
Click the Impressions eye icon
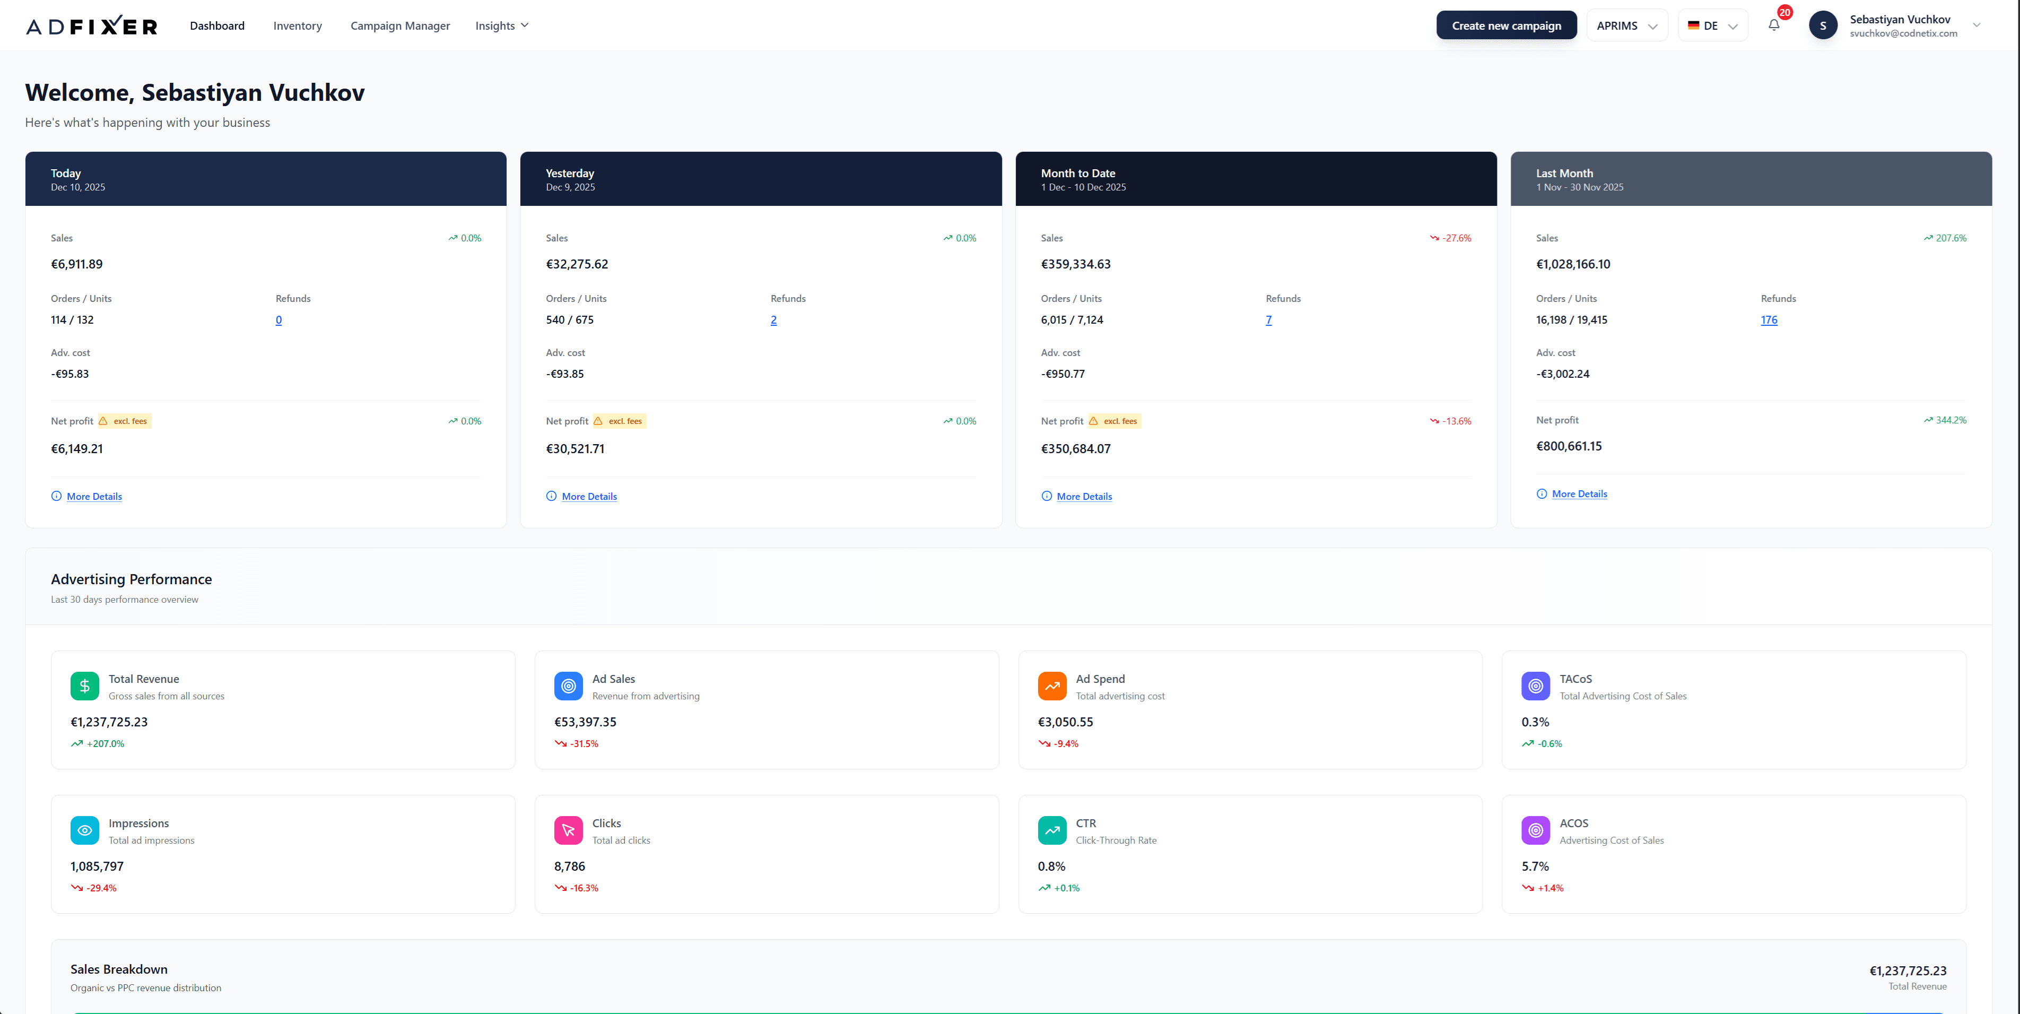pyautogui.click(x=85, y=830)
